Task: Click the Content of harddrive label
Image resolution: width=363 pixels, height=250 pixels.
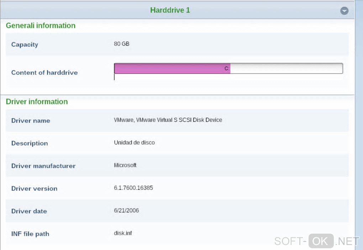Action: (44, 73)
